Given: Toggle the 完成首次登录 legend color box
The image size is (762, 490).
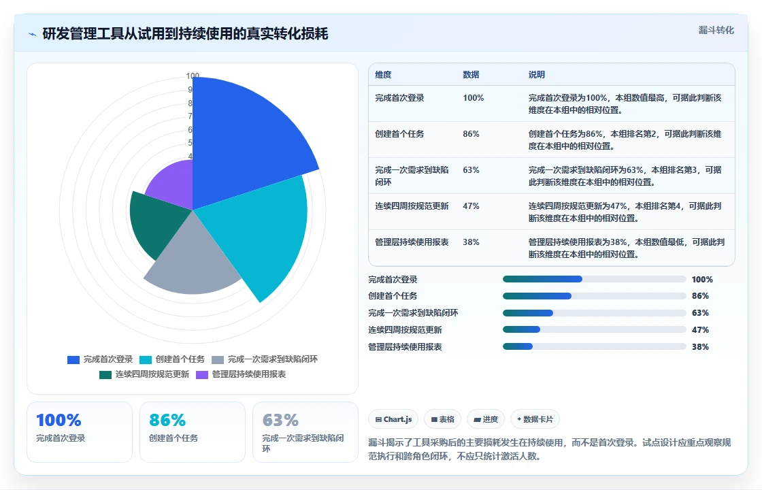Looking at the screenshot, I should 73,360.
